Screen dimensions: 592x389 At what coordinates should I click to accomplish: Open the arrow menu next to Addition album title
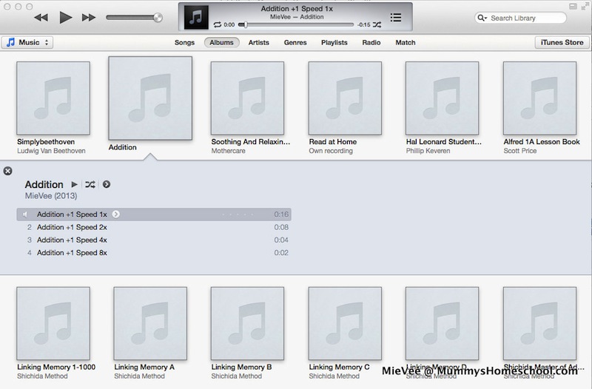point(107,184)
